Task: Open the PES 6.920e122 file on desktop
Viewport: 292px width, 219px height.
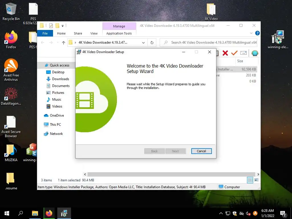Action: [33, 14]
